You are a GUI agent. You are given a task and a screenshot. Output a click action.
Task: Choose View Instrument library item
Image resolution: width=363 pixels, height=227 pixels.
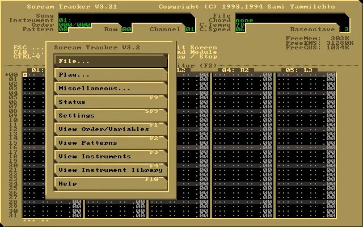tap(111, 170)
